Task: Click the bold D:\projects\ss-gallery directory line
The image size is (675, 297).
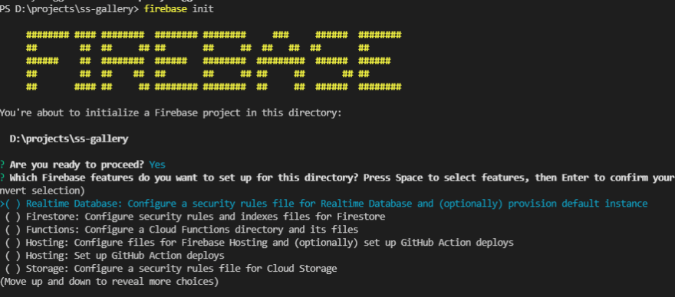Action: [69, 139]
